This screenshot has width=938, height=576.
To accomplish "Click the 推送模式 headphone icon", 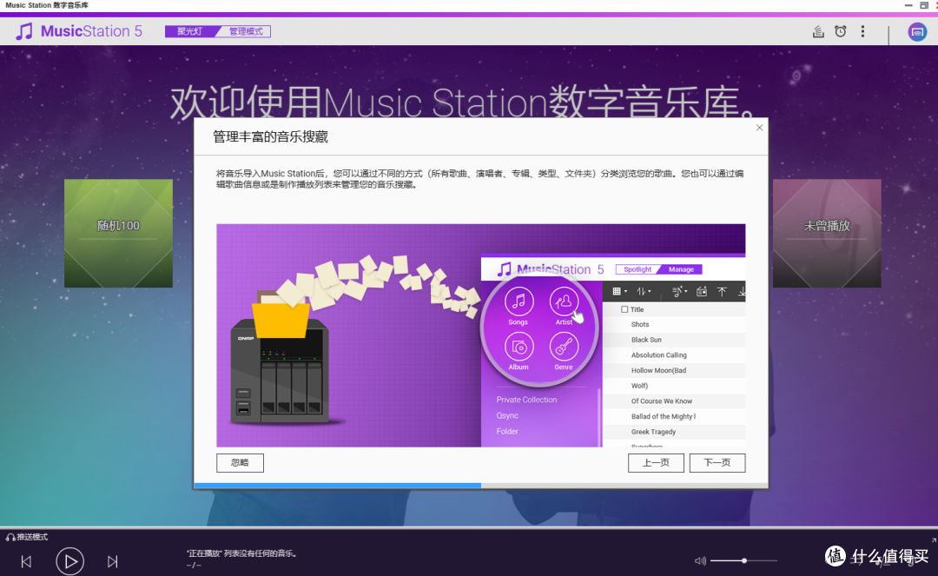I will (10, 537).
